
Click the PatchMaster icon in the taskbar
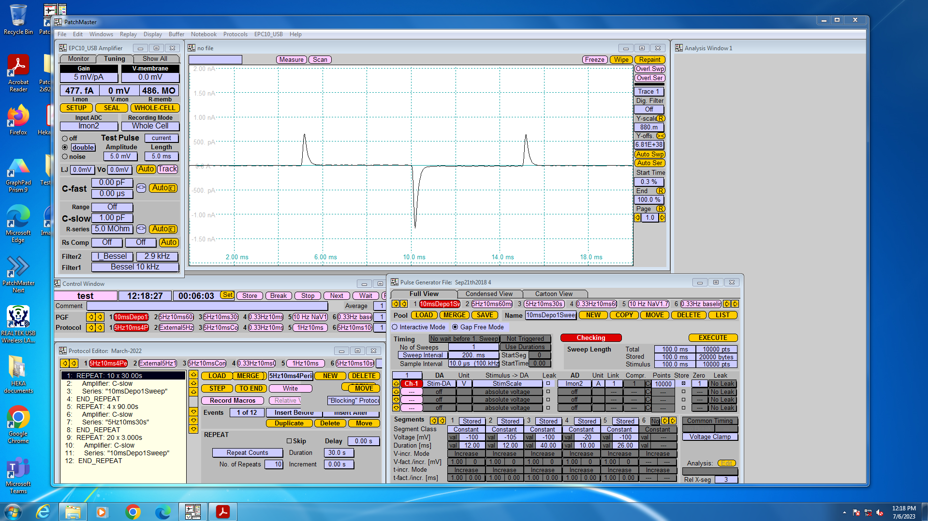193,511
